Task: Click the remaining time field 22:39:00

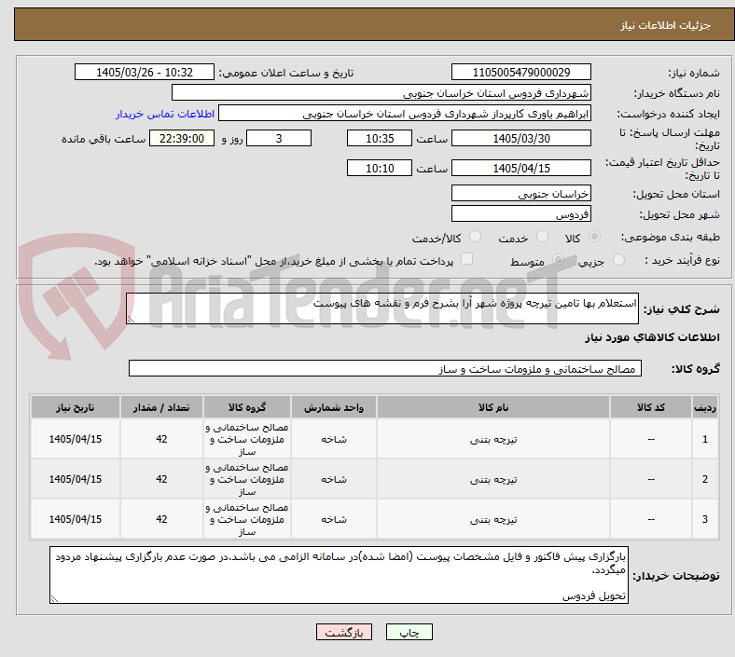Action: coord(182,138)
